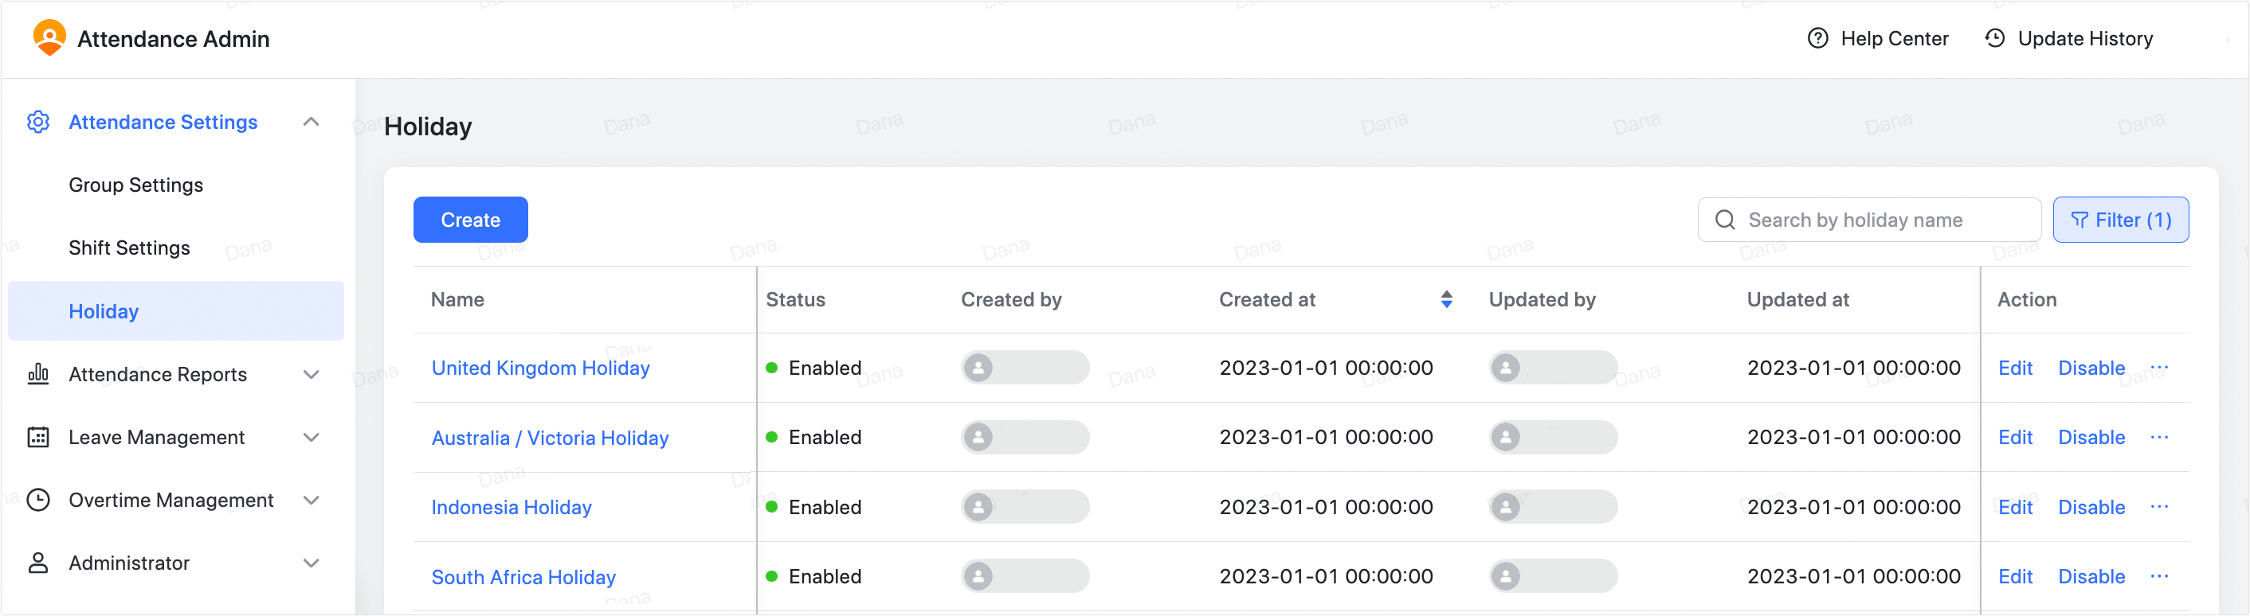This screenshot has height=616, width=2250.
Task: Open Help Center question mark icon
Action: (x=1817, y=38)
